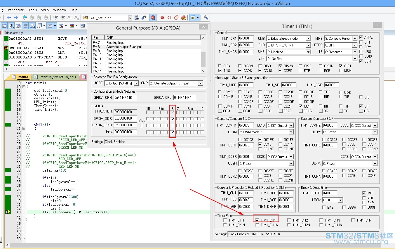This screenshot has height=249, width=395.
Task: Indent the selected lines in the editor
Action: pyautogui.click(x=55, y=18)
